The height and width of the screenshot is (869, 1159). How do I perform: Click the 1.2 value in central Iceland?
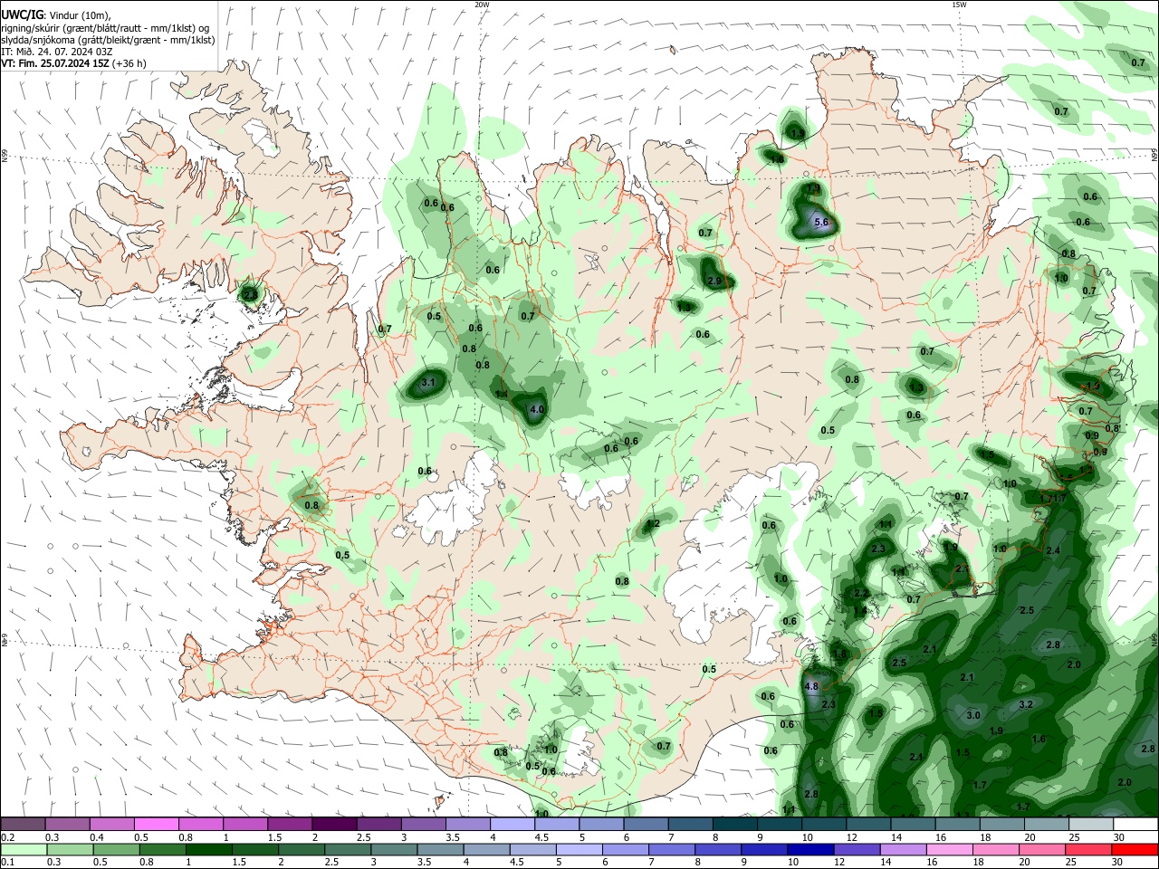pos(653,523)
